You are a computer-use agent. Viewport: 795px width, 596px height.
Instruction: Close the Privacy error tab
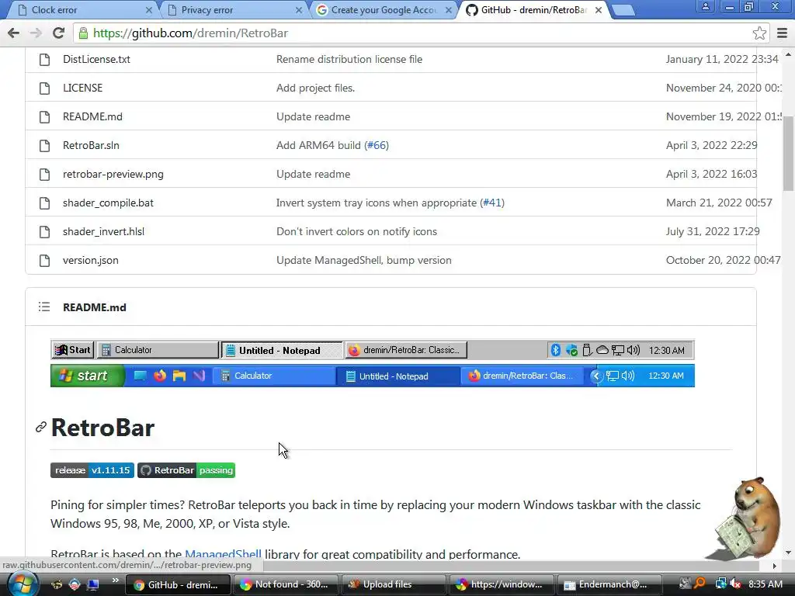pyautogui.click(x=299, y=10)
